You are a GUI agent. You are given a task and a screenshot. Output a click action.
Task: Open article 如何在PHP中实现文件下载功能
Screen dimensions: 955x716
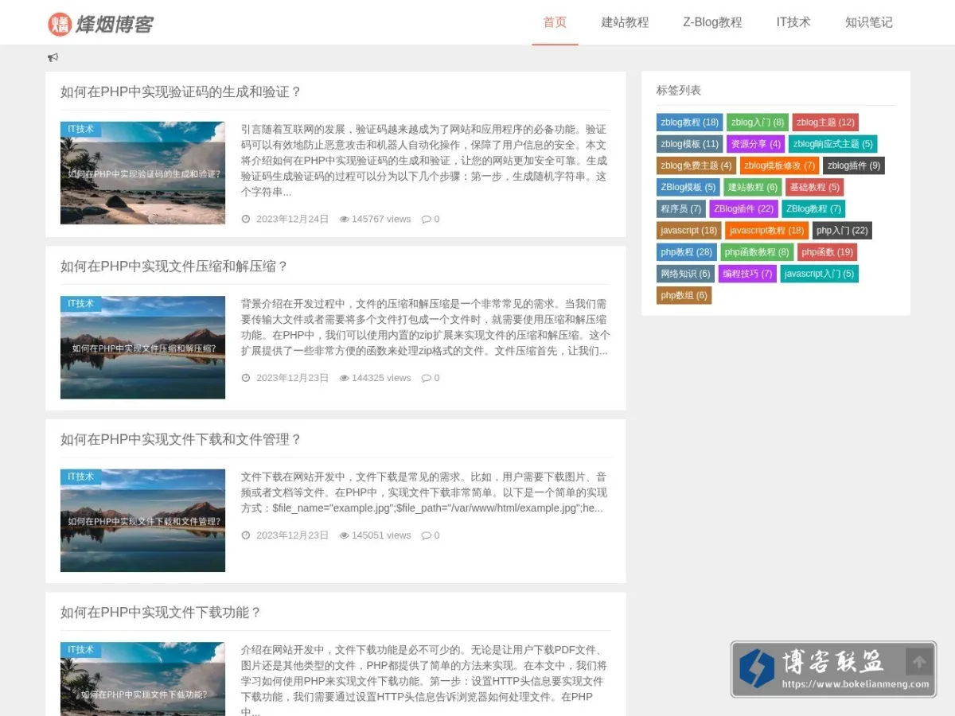(x=161, y=612)
